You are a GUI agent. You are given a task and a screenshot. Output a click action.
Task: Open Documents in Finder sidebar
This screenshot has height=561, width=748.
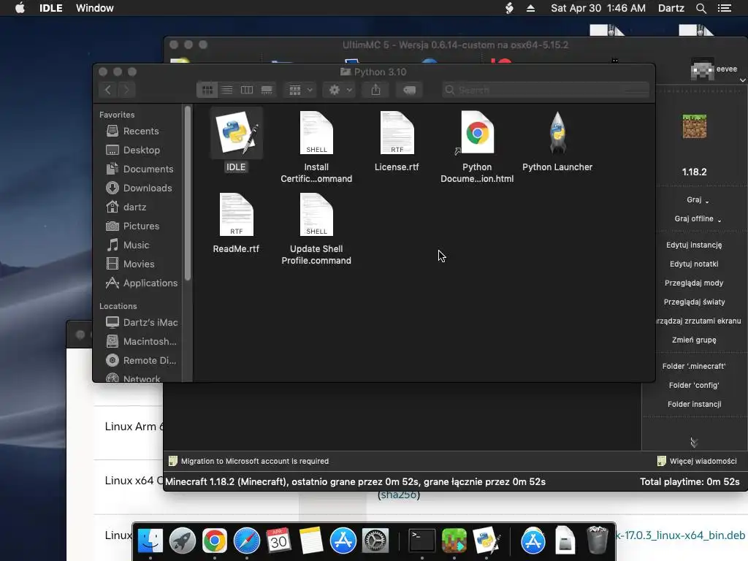tap(140, 169)
